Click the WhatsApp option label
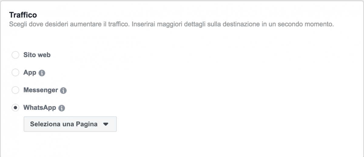Image resolution: width=364 pixels, height=157 pixels. [x=40, y=108]
